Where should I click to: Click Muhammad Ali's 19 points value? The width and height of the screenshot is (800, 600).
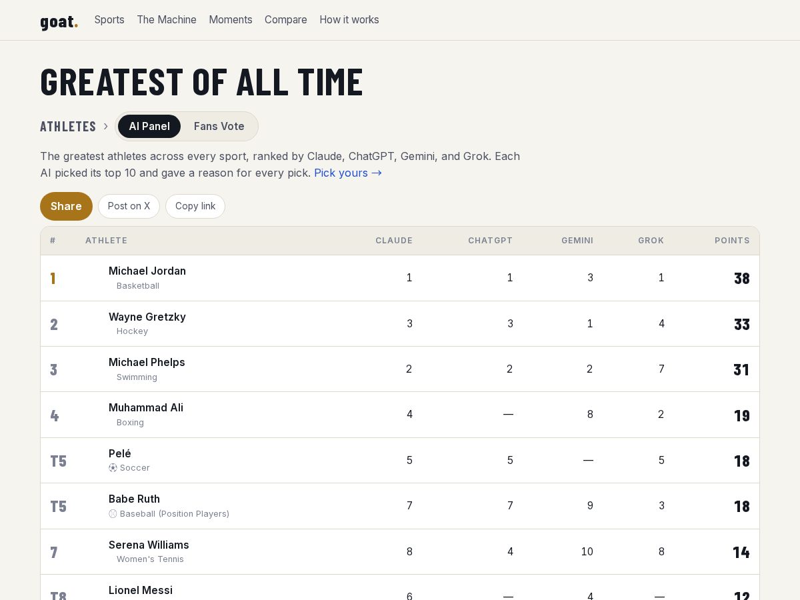click(742, 416)
